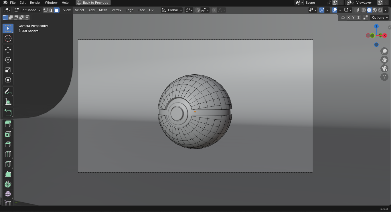
Task: Set selection mode to Invert
Action: (x=21, y=17)
